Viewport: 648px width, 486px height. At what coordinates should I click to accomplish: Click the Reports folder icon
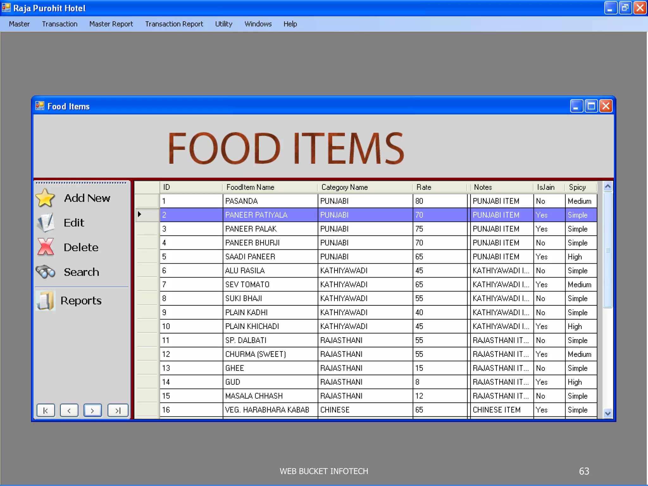coord(45,300)
